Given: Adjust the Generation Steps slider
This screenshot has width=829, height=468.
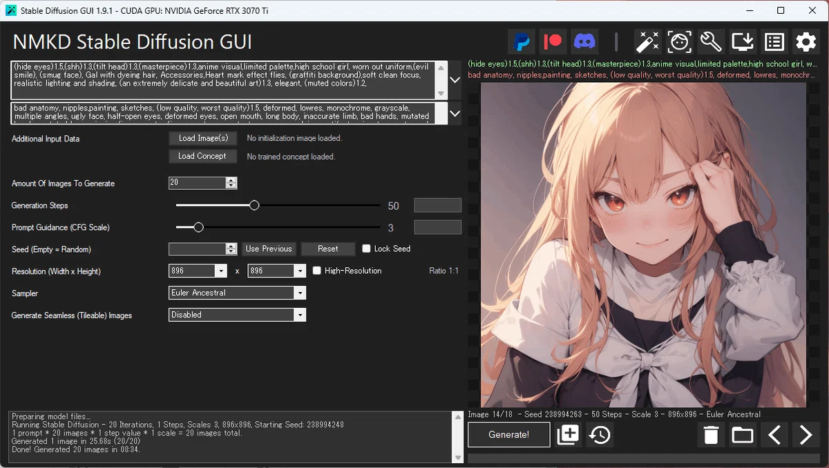Looking at the screenshot, I should click(x=254, y=205).
